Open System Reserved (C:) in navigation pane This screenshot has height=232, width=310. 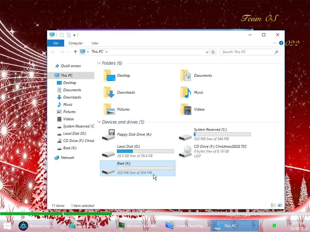[x=76, y=126]
